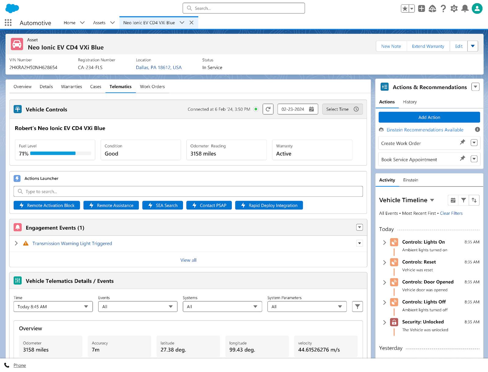Refresh the vehicle connection status
The image size is (488, 372).
tap(268, 109)
